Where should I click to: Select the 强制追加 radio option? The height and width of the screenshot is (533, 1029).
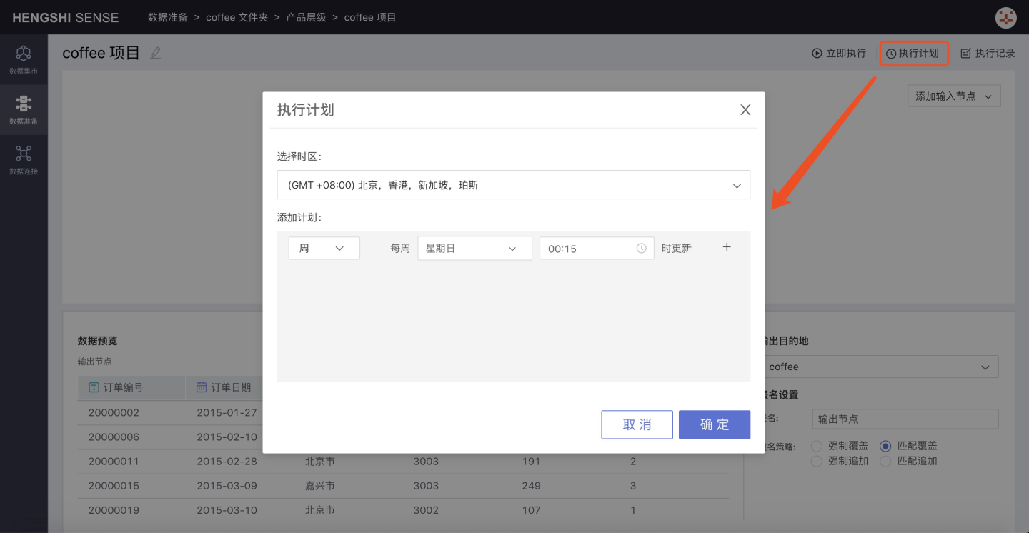[x=817, y=462]
